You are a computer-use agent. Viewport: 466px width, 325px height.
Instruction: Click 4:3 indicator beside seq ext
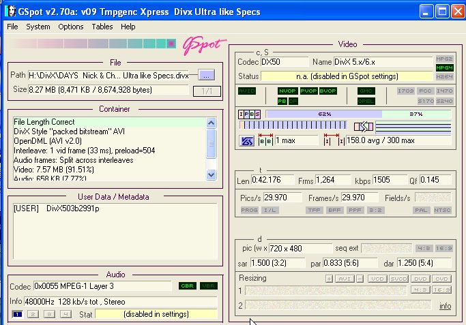423,248
